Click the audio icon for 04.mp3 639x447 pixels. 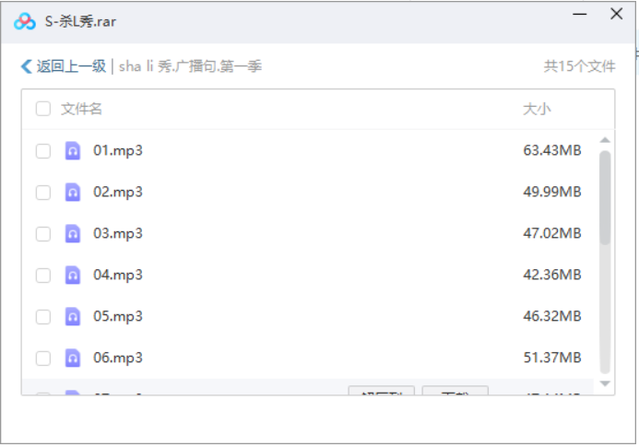point(73,275)
